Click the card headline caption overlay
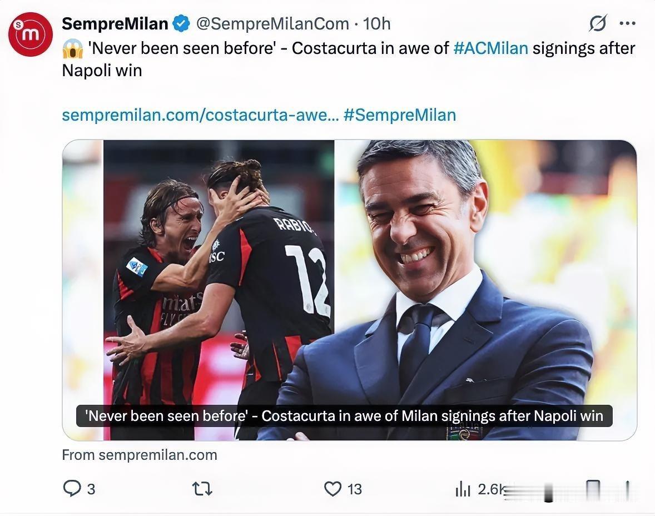This screenshot has width=655, height=516. 344,416
